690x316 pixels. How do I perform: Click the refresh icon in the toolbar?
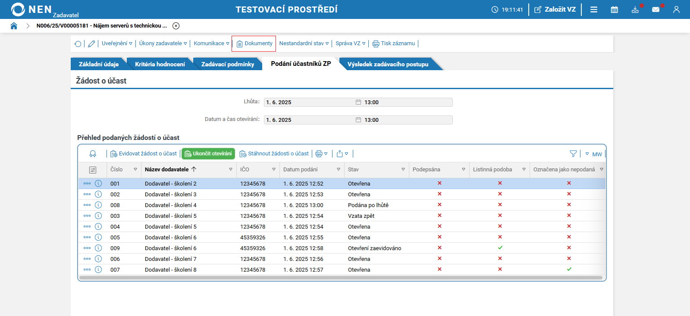click(x=78, y=43)
